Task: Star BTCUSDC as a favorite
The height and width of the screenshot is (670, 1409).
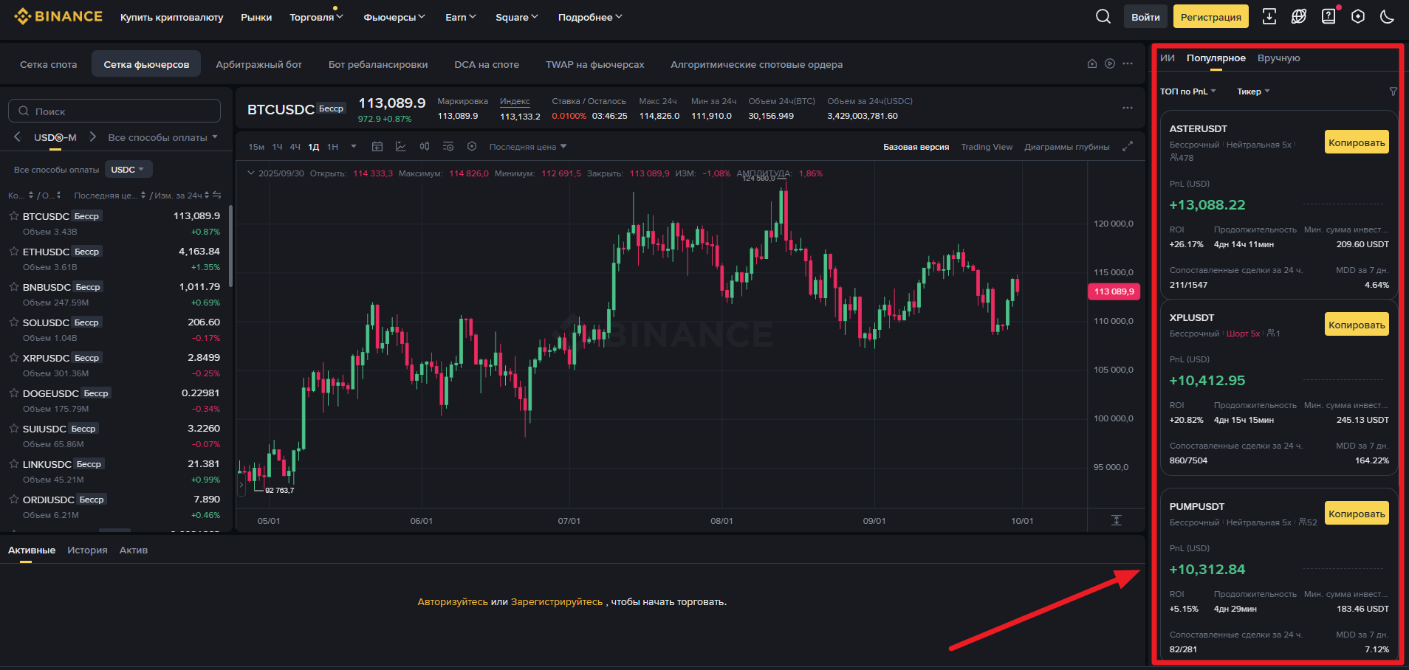Action: (x=14, y=216)
